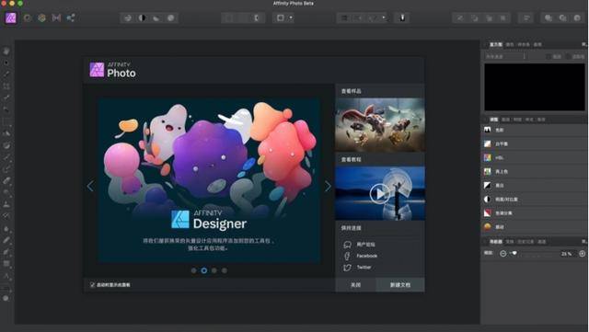
Task: Select the Flood Select tool
Action: point(6,109)
